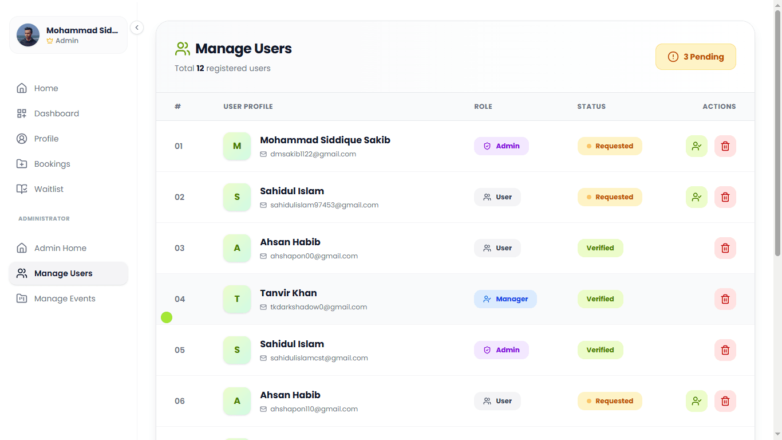Collapse the sidebar with the chevron button
782x440 pixels.
click(x=137, y=27)
